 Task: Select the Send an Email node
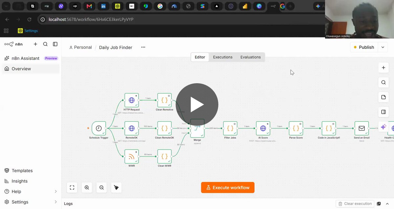click(361, 128)
